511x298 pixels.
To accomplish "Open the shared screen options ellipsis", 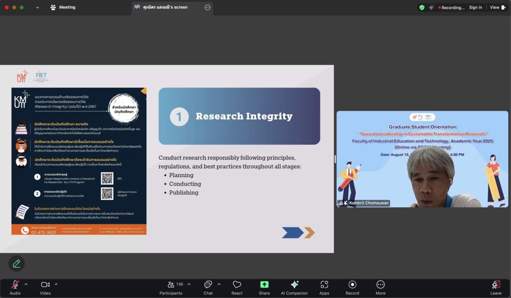I will click(207, 7).
